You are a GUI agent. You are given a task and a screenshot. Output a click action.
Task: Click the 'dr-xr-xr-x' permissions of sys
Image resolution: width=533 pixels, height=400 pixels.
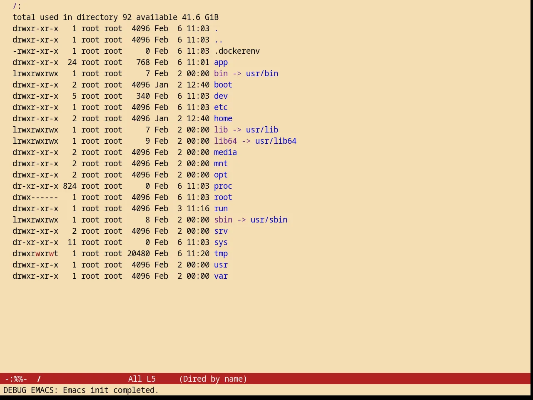click(x=35, y=242)
